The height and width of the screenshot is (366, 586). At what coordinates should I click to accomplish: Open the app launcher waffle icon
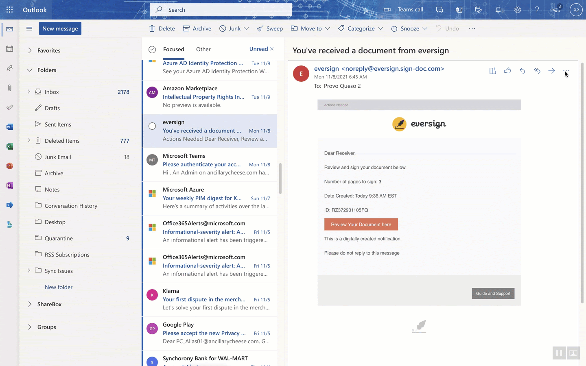click(x=9, y=10)
